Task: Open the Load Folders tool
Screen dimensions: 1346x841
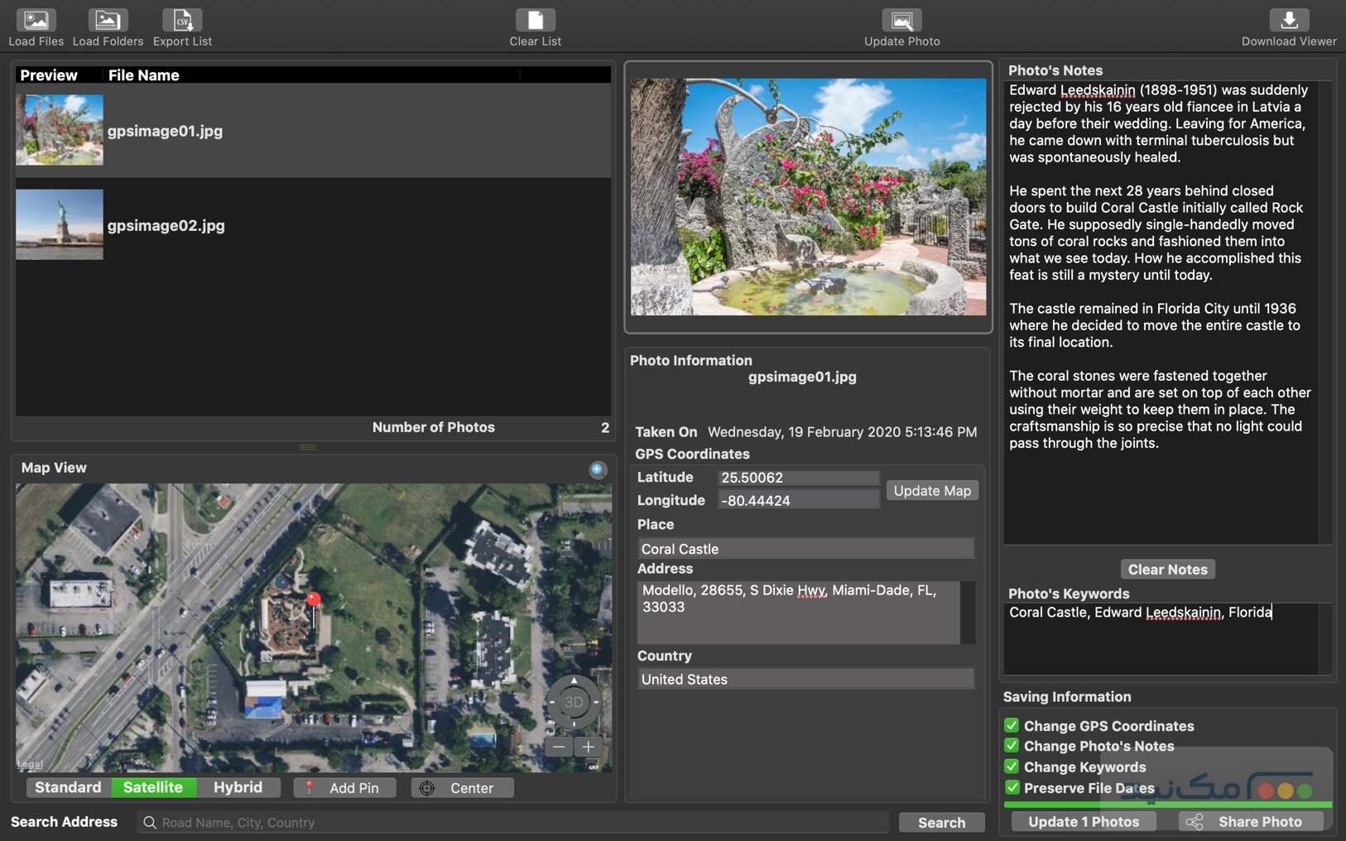Action: [x=108, y=21]
